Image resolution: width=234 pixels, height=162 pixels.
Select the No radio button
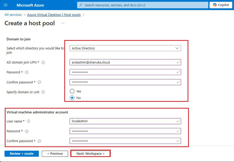pos(72,98)
